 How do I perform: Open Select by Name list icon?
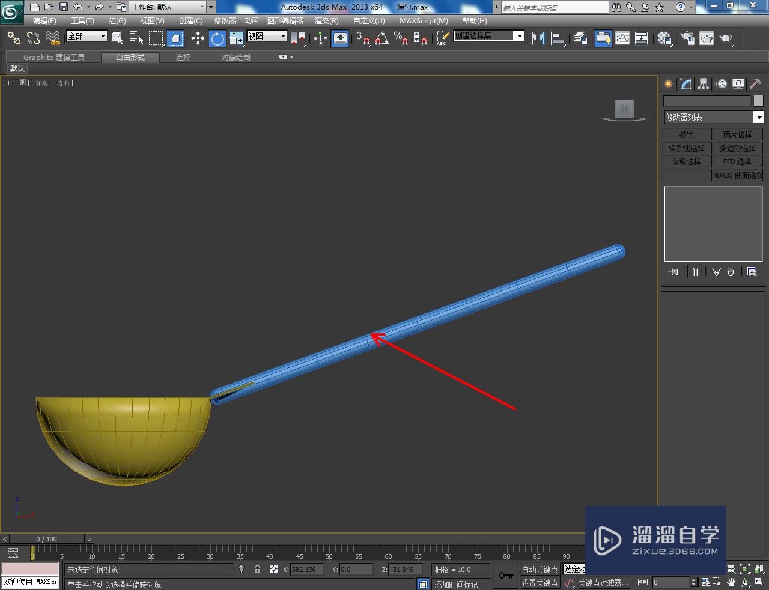tap(136, 38)
